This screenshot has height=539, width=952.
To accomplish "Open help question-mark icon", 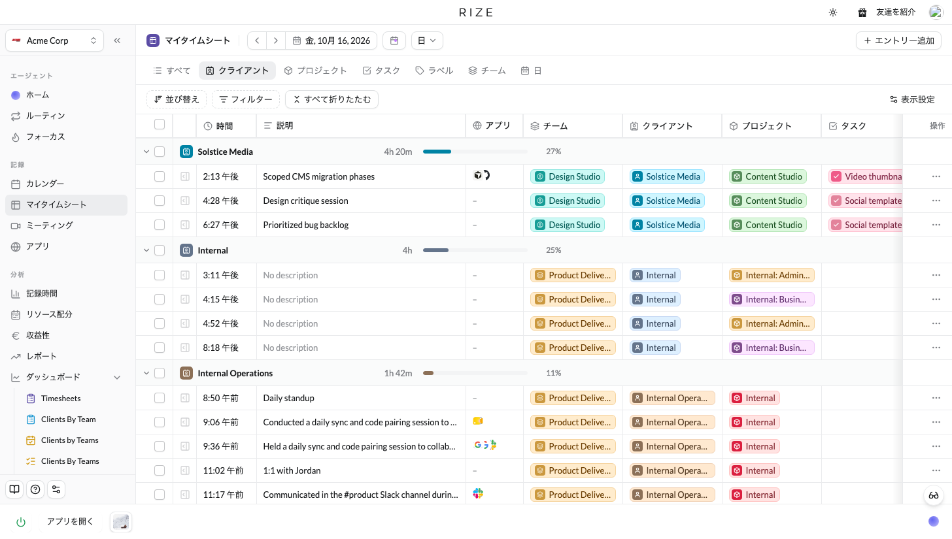I will (x=35, y=489).
